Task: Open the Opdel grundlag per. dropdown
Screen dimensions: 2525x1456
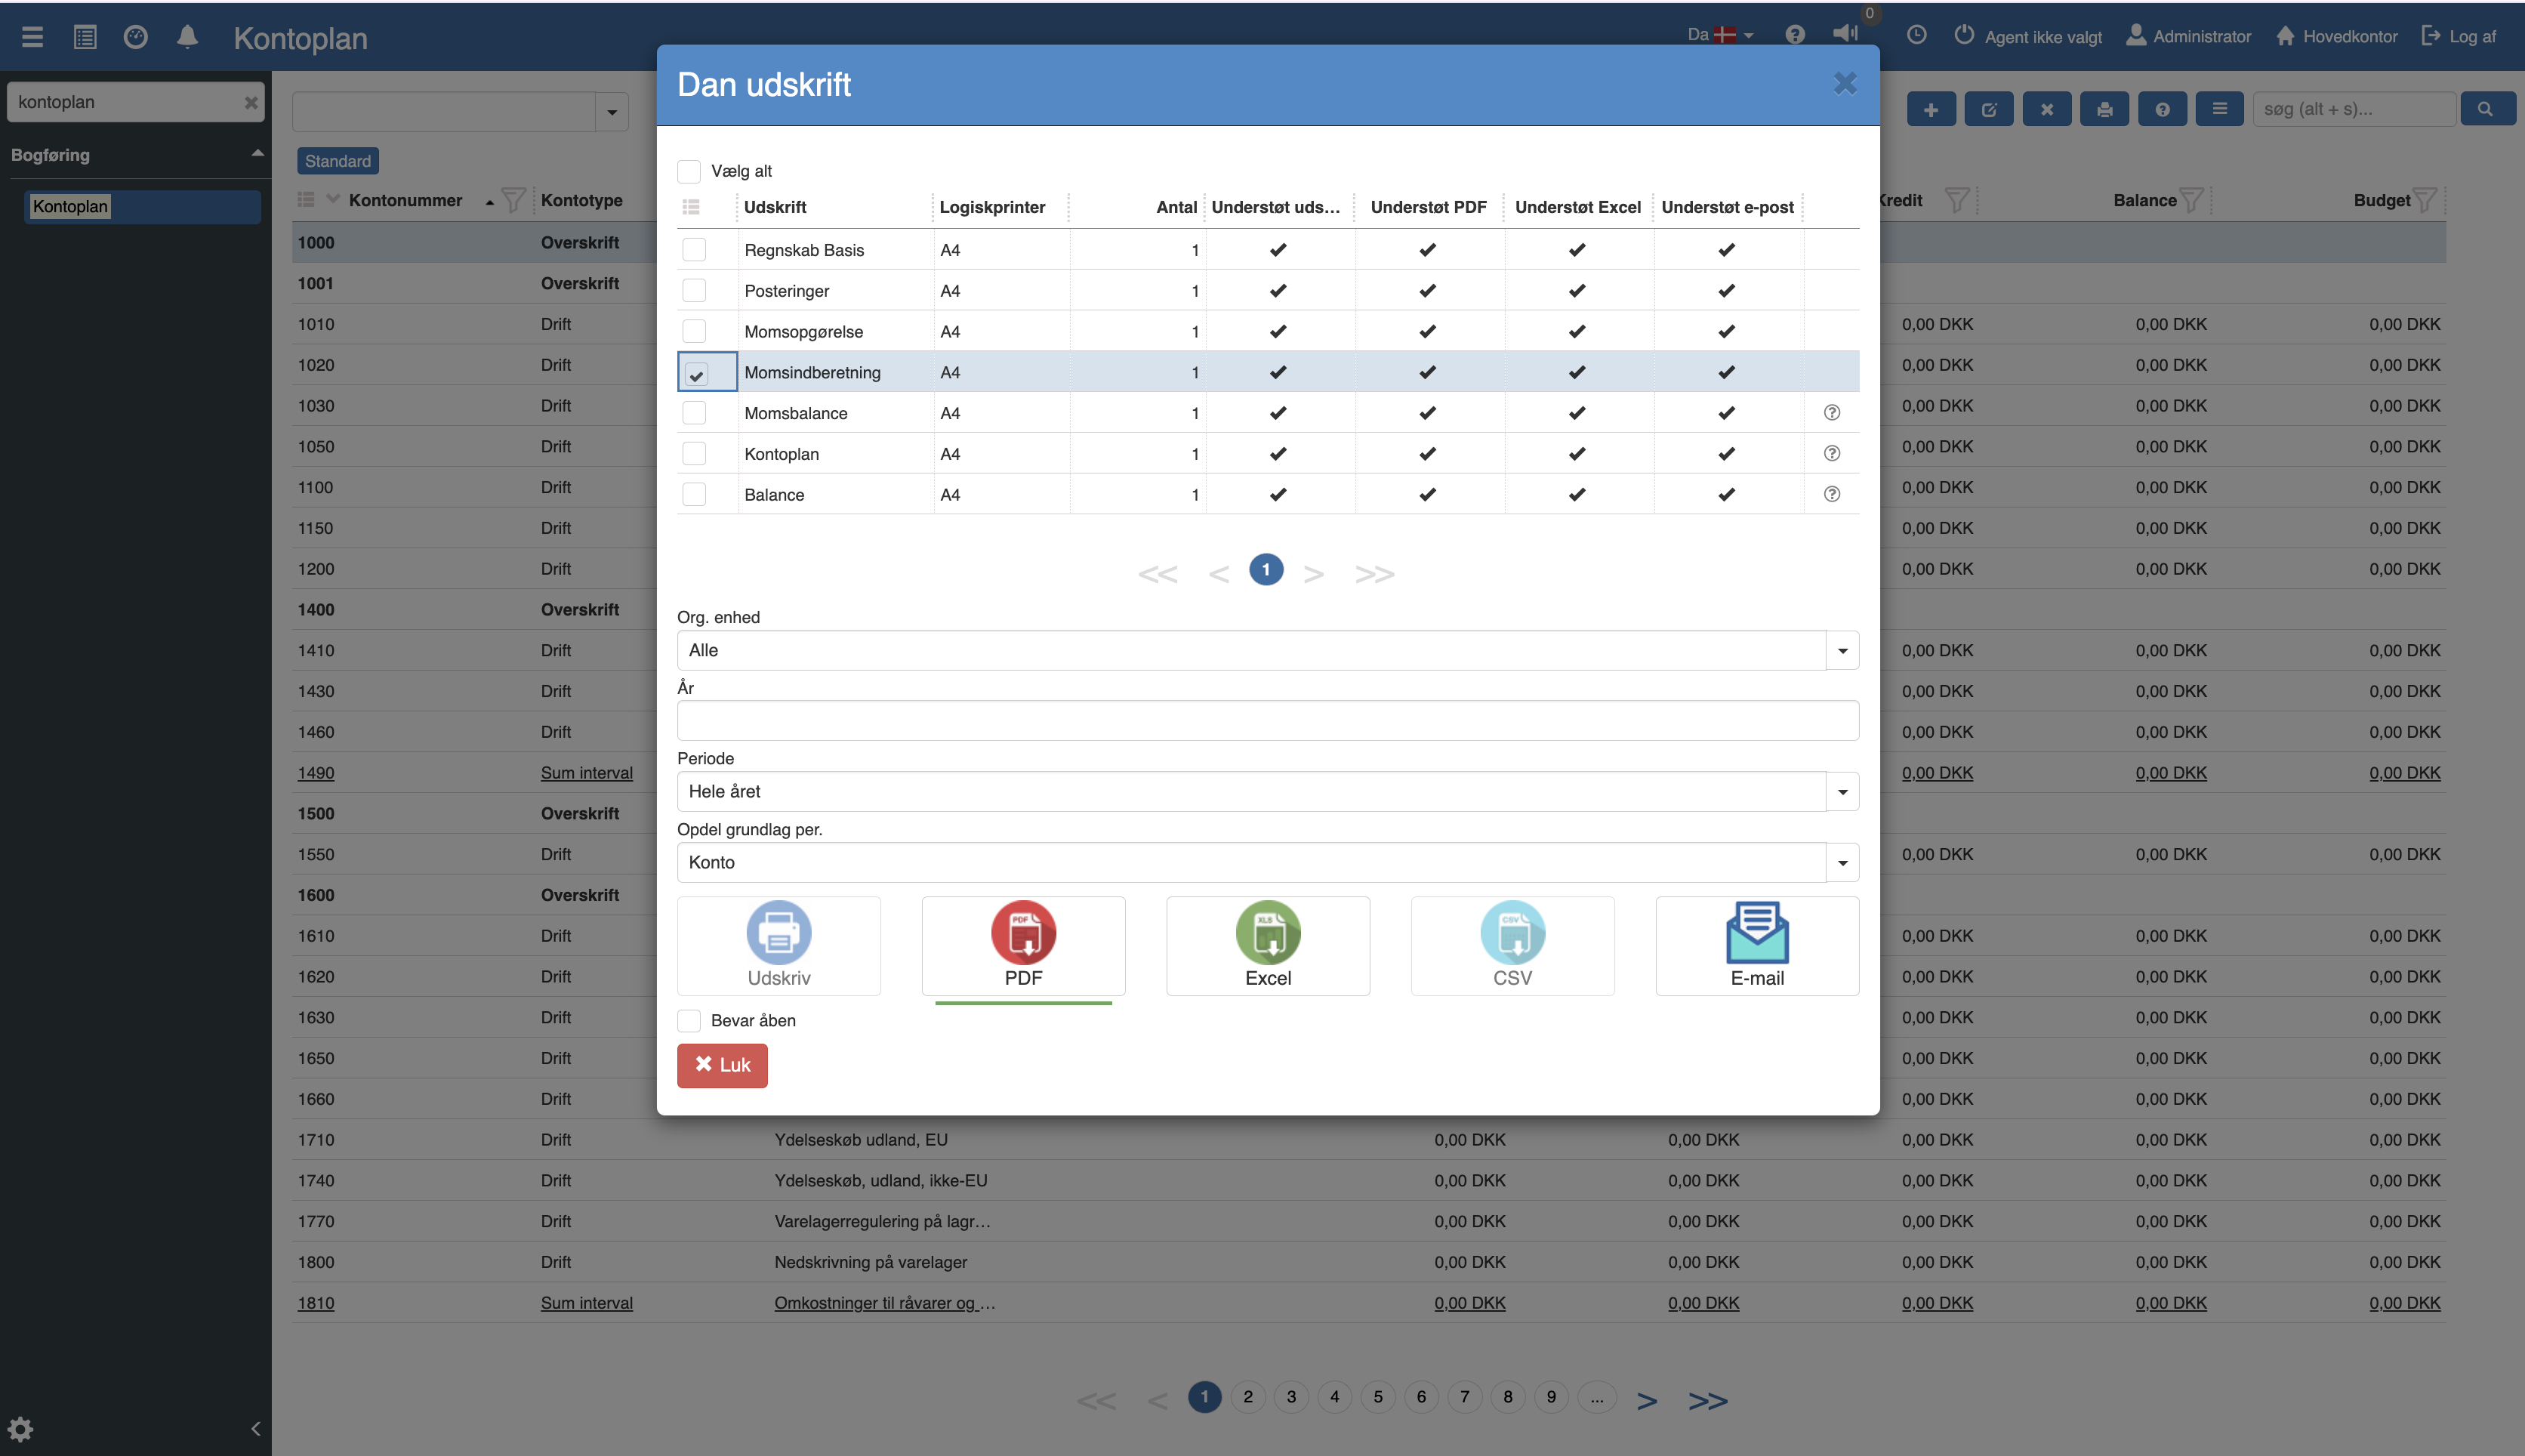Action: (x=1841, y=863)
